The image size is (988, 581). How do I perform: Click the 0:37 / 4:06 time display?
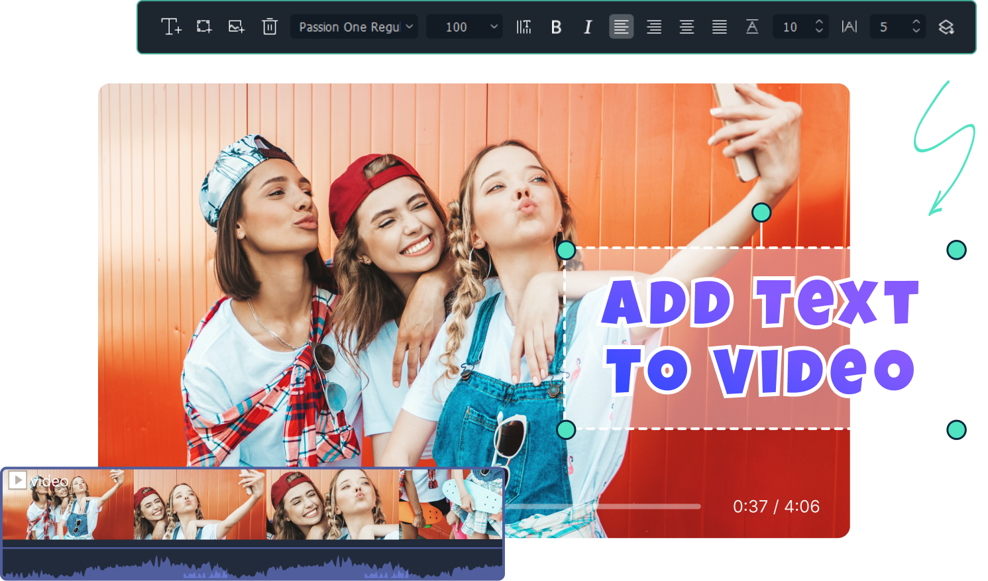coord(776,506)
